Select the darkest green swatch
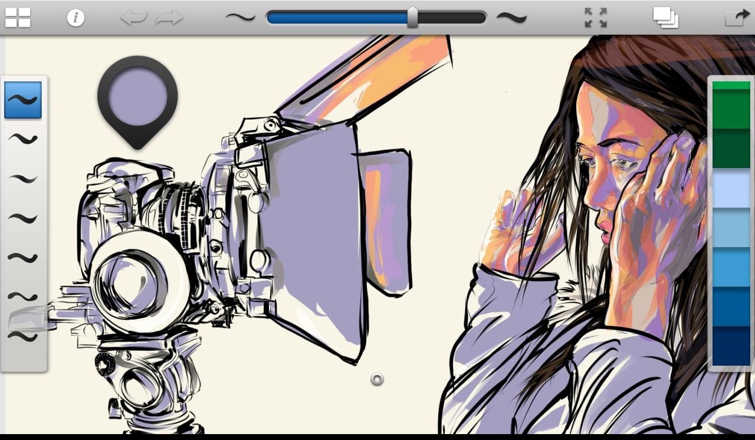The width and height of the screenshot is (755, 440). pos(731,149)
